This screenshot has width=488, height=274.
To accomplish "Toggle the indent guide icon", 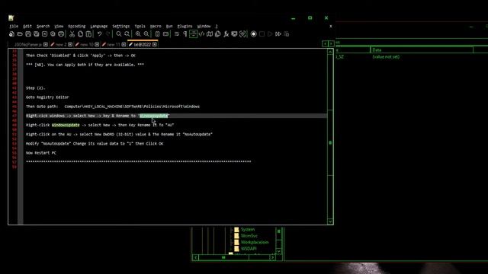I will 193,33.
